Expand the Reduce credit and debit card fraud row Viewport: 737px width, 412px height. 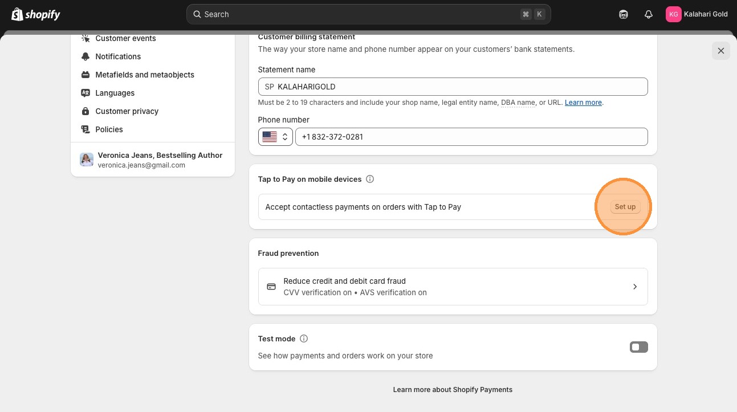(453, 287)
